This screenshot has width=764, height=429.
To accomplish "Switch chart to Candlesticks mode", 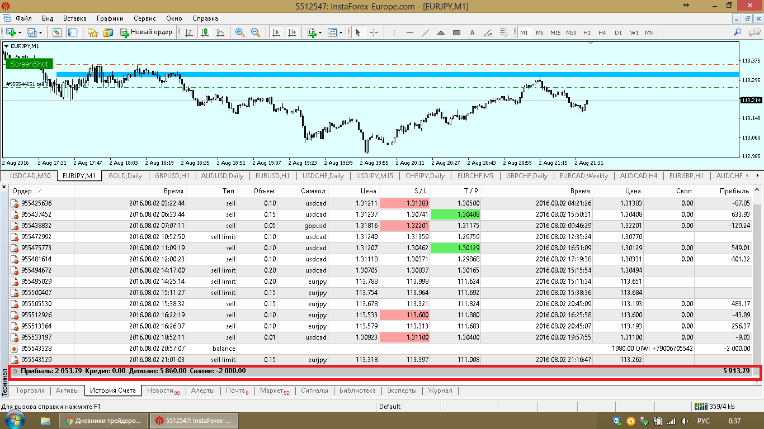I will [x=204, y=32].
